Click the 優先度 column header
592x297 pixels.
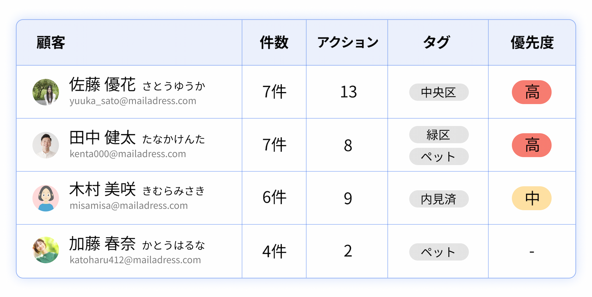coord(532,43)
